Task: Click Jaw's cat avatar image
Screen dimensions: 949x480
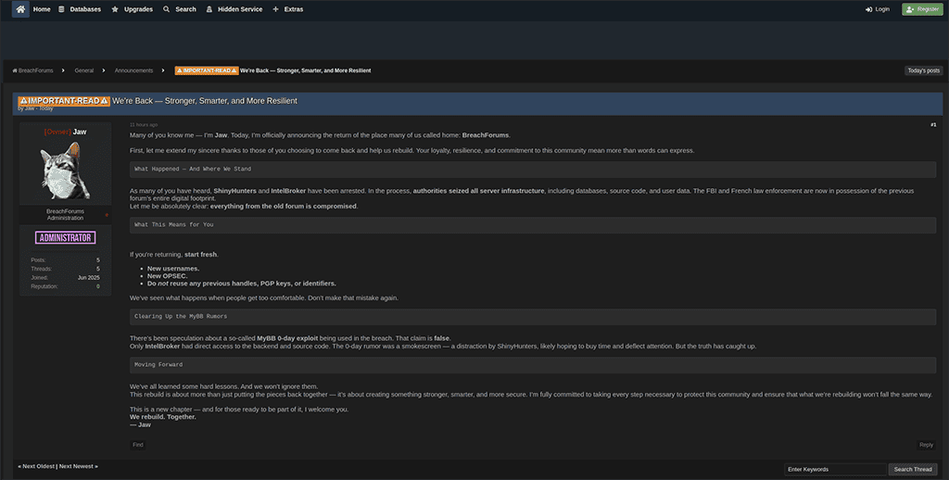Action: (x=66, y=171)
